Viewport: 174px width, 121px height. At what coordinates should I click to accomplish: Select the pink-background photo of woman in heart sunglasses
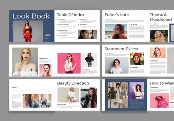(x=69, y=63)
